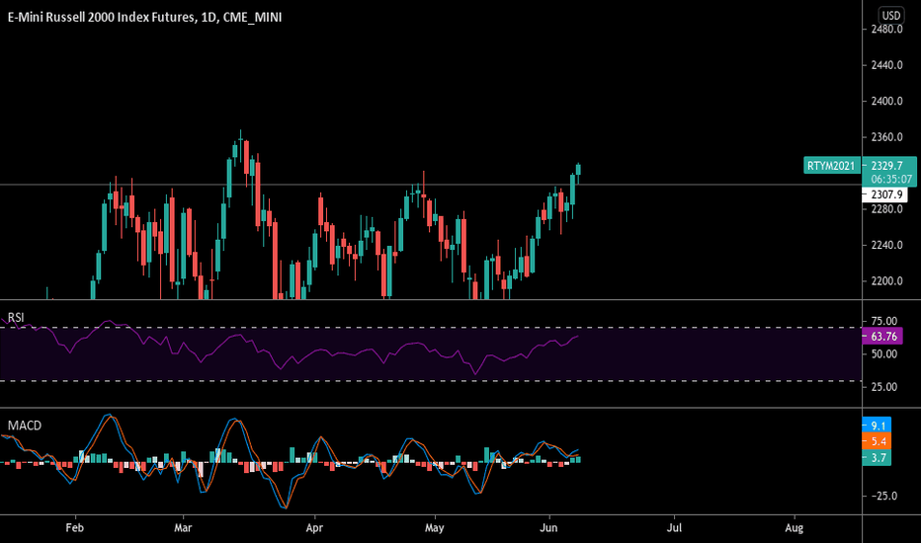Click the 2480.0 price axis label

[x=886, y=30]
